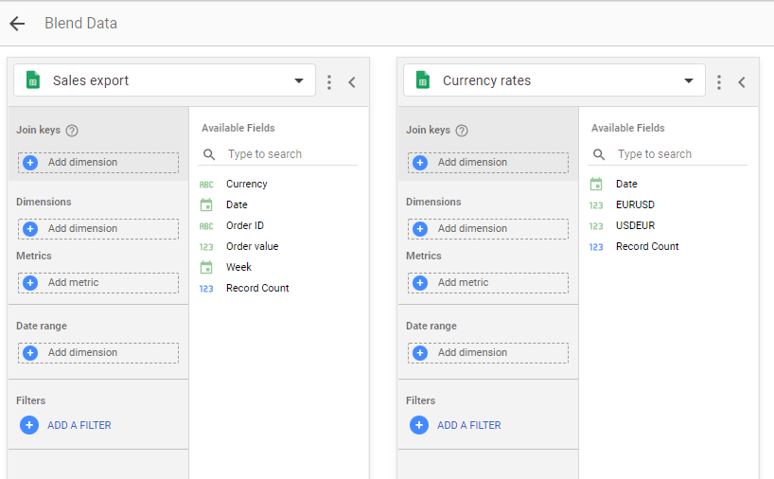This screenshot has width=774, height=479.
Task: Add a join key dimension in Sales export
Action: click(98, 163)
